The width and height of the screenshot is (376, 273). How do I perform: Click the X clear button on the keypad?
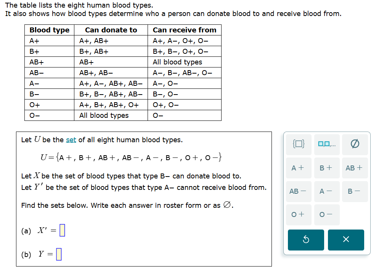[346, 240]
